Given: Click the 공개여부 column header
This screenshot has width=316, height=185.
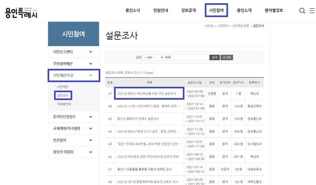Looking at the screenshot, I should point(225,83).
